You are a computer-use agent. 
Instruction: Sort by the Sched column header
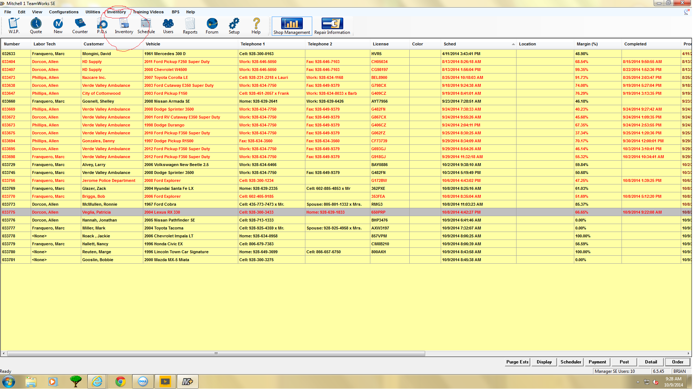coord(479,44)
